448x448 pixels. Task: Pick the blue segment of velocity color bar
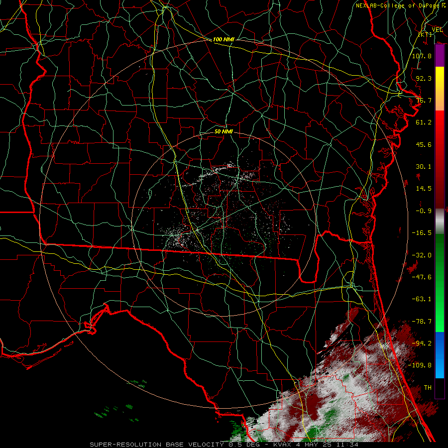tap(440, 355)
